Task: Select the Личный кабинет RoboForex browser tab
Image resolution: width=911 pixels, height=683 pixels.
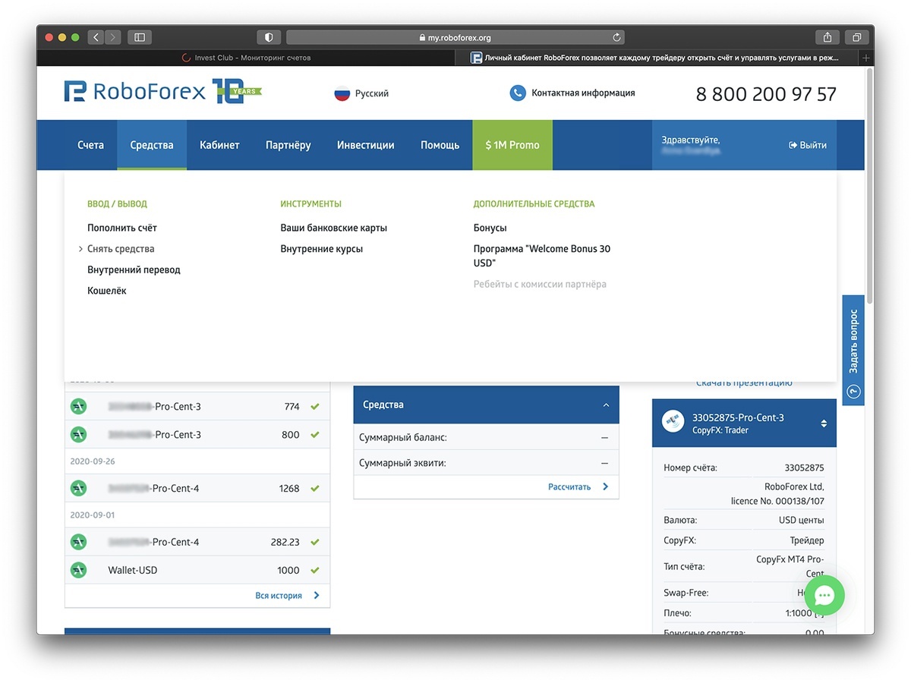Action: pyautogui.click(x=657, y=58)
